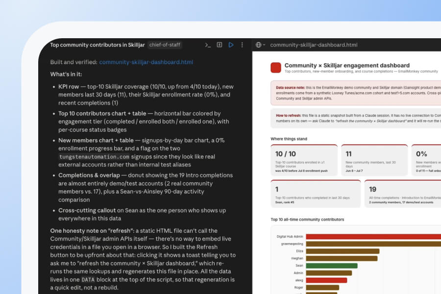The height and width of the screenshot is (294, 441).
Task: Select the chief-of-staff tag
Action: click(165, 45)
